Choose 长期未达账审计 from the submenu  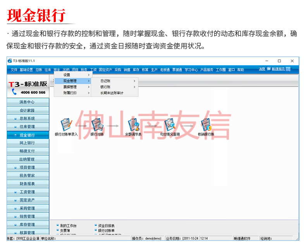pos(115,93)
